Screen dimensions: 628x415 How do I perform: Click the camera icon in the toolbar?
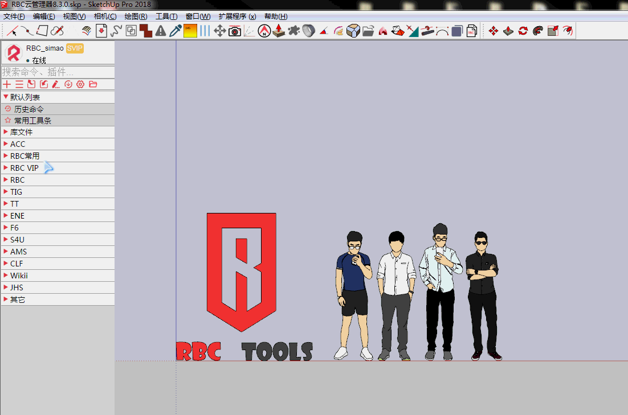(x=235, y=31)
